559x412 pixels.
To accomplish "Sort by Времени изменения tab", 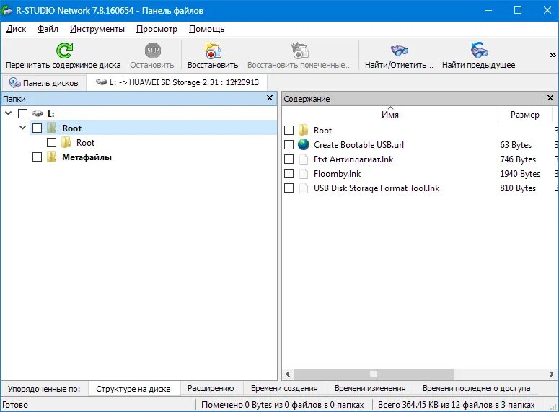I will click(370, 388).
